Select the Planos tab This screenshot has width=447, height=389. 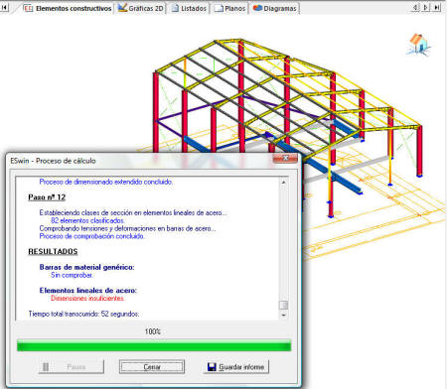[x=229, y=8]
